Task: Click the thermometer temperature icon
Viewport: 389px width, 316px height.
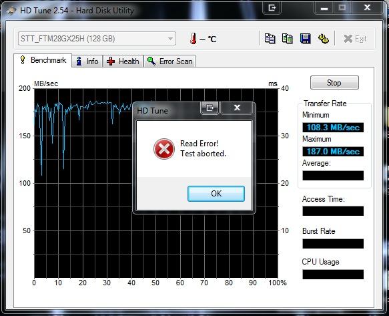Action: (193, 39)
